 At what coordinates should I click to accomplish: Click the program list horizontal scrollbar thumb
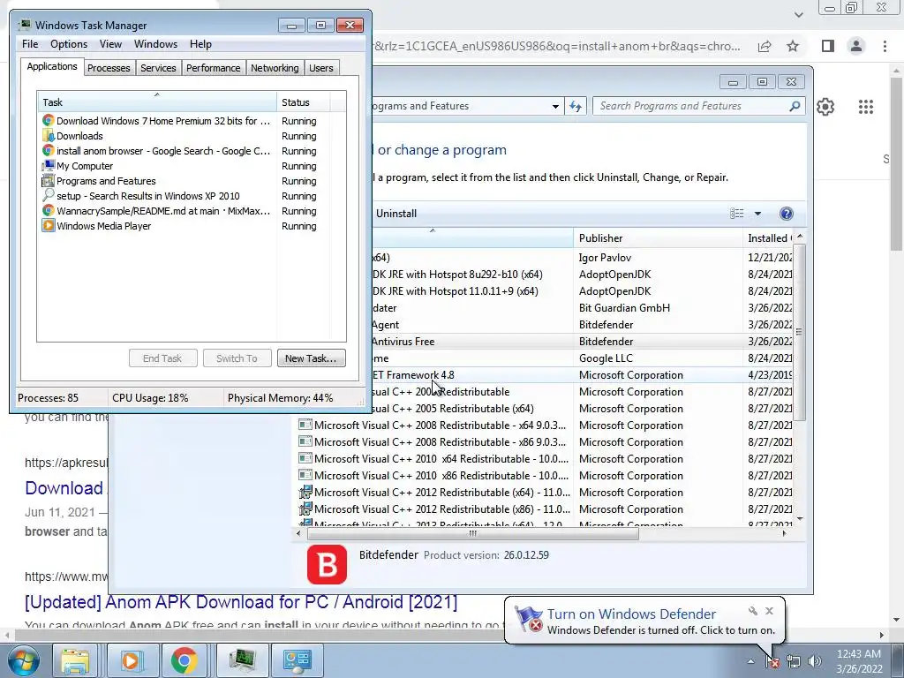[x=473, y=533]
